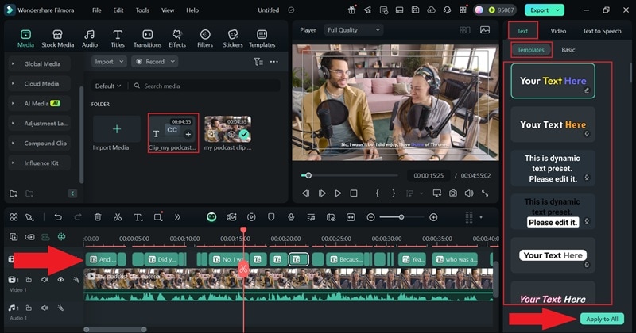Click the save project icon in title bar
The image size is (636, 333).
[415, 10]
